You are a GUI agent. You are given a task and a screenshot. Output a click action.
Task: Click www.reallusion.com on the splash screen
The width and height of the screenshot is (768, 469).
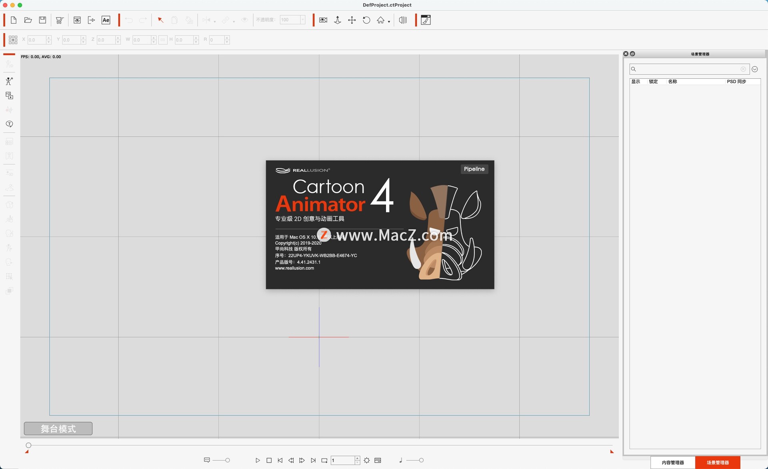[x=294, y=268]
